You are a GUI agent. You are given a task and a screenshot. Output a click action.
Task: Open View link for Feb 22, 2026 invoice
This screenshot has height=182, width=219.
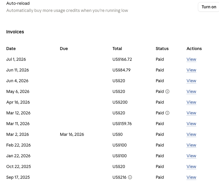(x=191, y=145)
